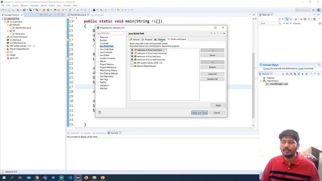This screenshot has width=322, height=181.
Task: Expand TestNG in the Properties tree
Action: click(x=99, y=82)
